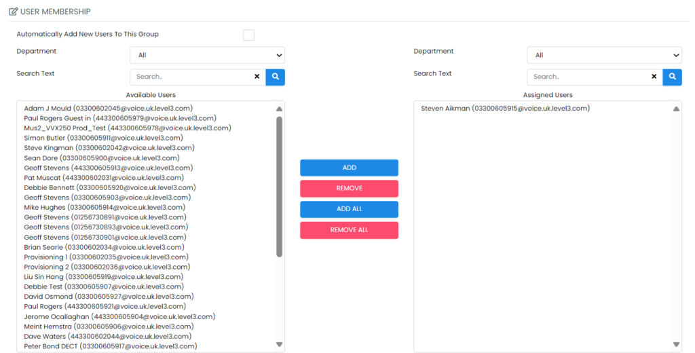The height and width of the screenshot is (353, 695).
Task: Click the Available Users scrollbar thumb
Action: pyautogui.click(x=279, y=187)
